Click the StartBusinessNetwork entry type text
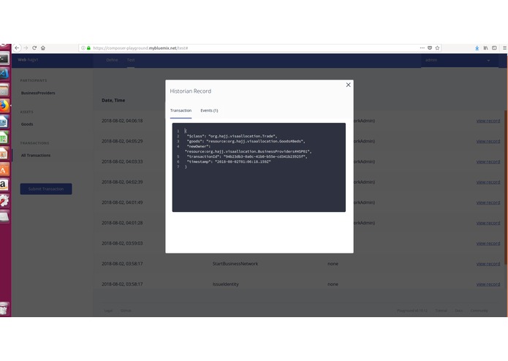This screenshot has width=508, height=361. (235, 264)
